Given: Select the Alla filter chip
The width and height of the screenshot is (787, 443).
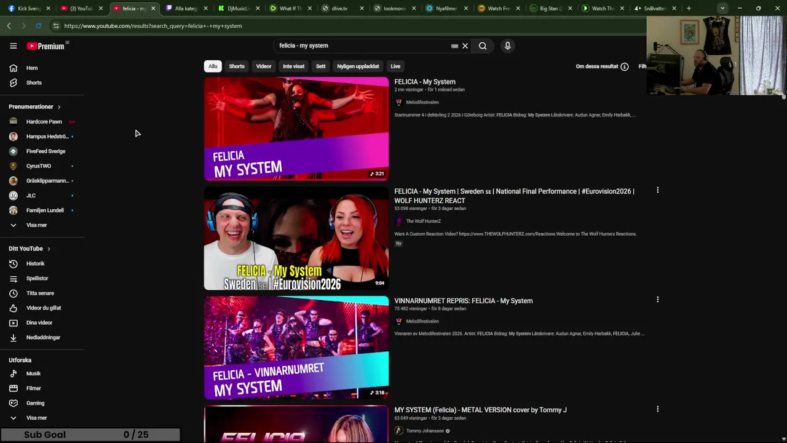Looking at the screenshot, I should pos(213,66).
